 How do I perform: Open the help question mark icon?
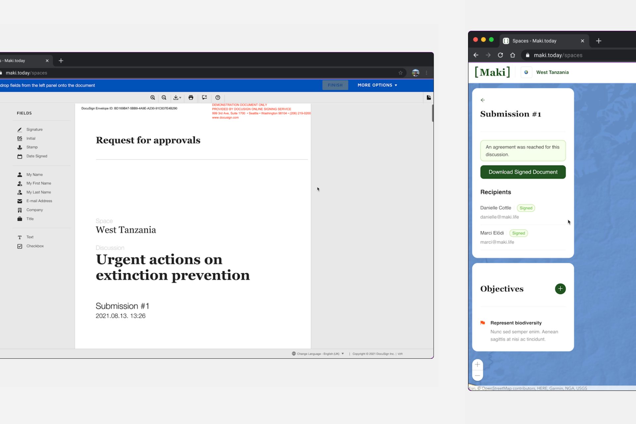coord(218,97)
